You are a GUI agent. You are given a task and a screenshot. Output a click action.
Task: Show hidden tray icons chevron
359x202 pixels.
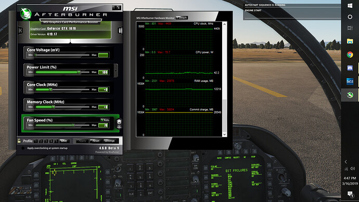[345, 162]
